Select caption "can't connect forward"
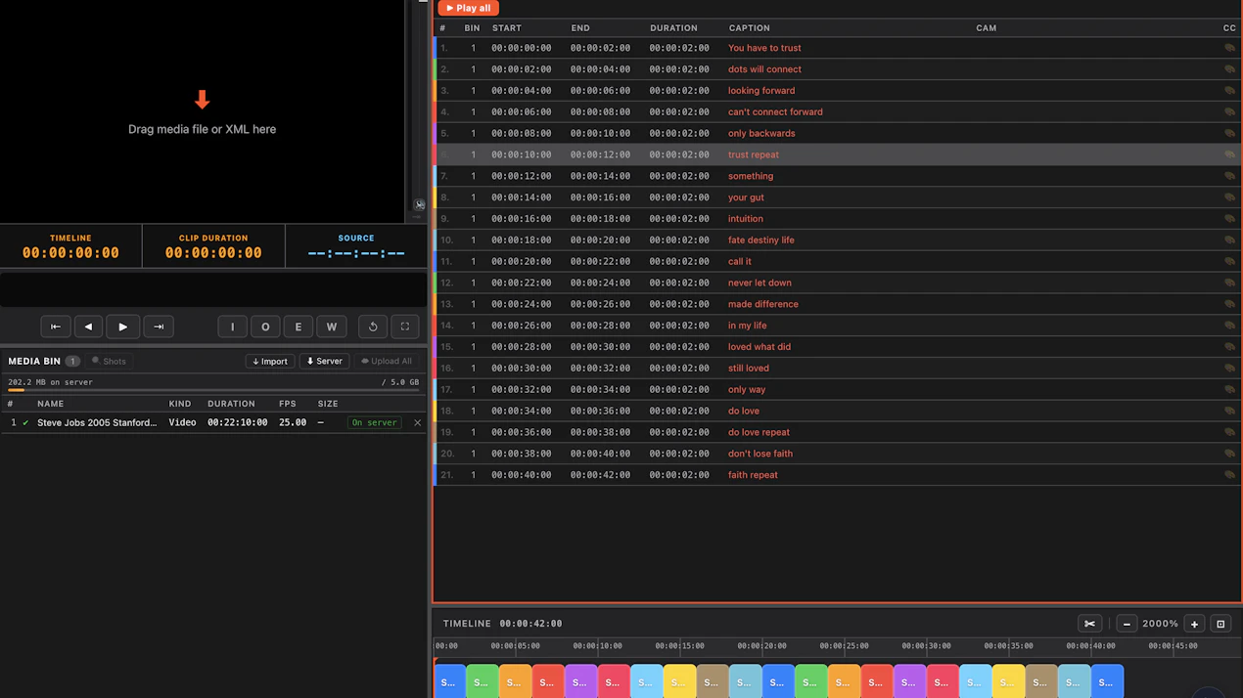This screenshot has height=698, width=1243. click(775, 112)
